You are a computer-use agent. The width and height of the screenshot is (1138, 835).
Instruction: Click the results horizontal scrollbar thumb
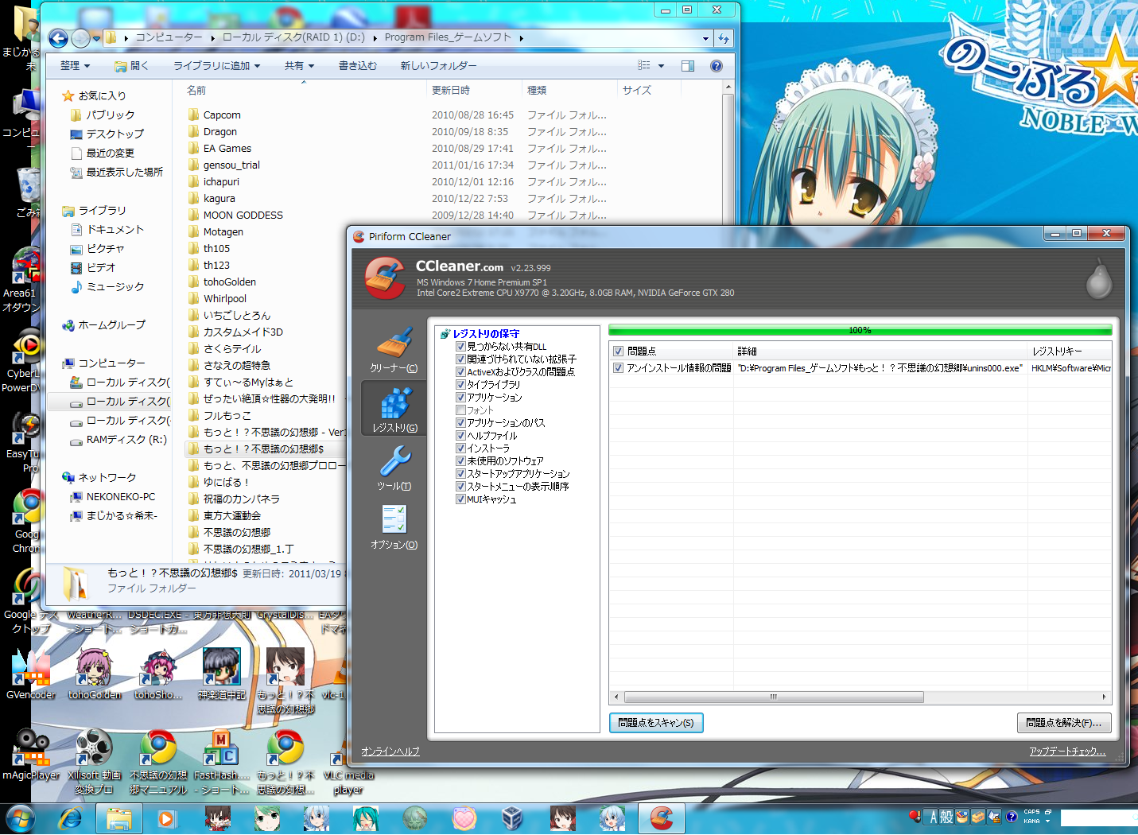(774, 697)
